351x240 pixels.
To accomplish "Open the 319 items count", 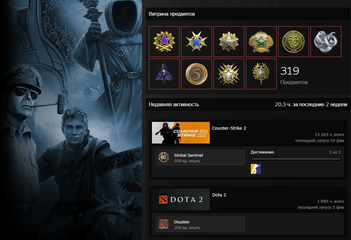I will [x=294, y=75].
